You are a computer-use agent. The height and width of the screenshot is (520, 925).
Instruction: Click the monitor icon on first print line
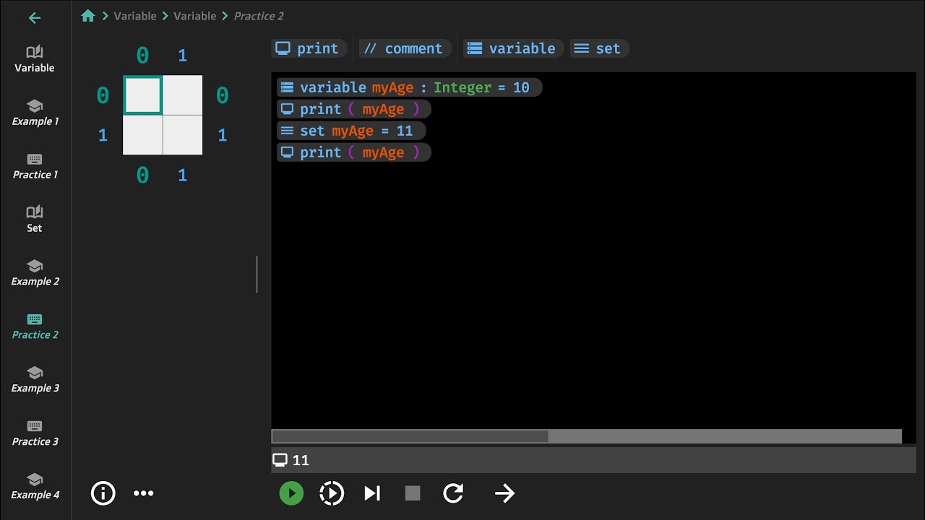(287, 109)
